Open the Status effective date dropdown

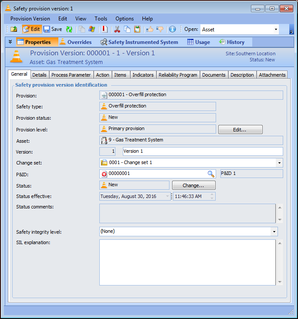167,196
